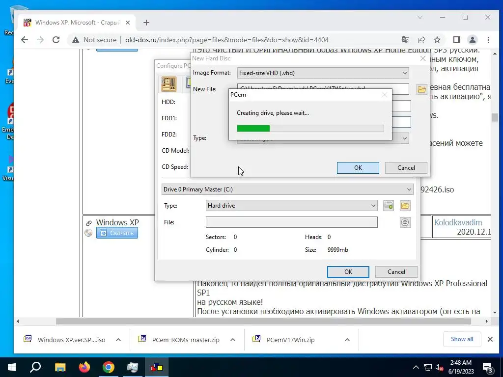Select the motherboard tab icon in Configure PCem
Image resolution: width=503 pixels, height=377 pixels.
(169, 84)
